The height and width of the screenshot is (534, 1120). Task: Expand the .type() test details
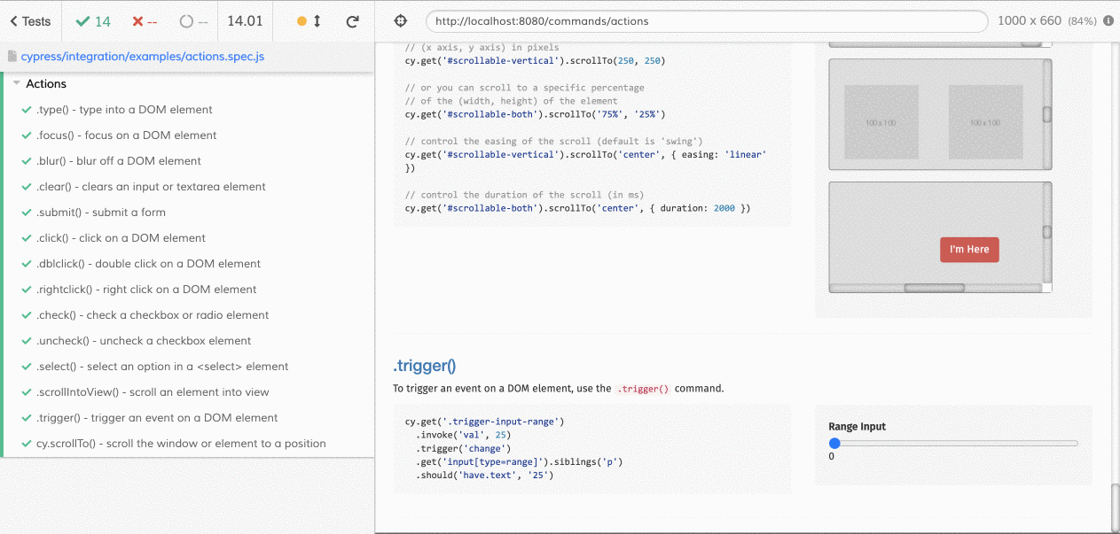124,109
